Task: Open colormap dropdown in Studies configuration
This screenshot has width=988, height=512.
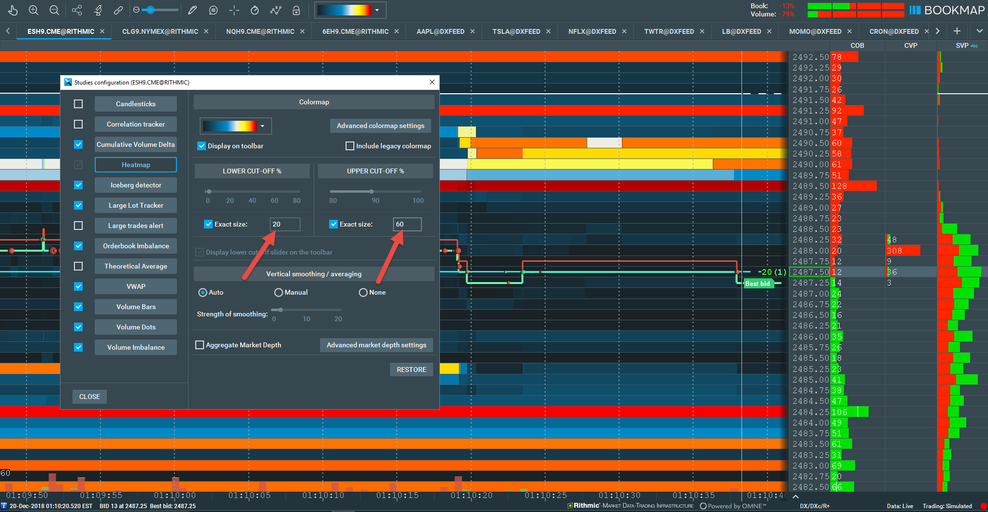Action: (236, 126)
